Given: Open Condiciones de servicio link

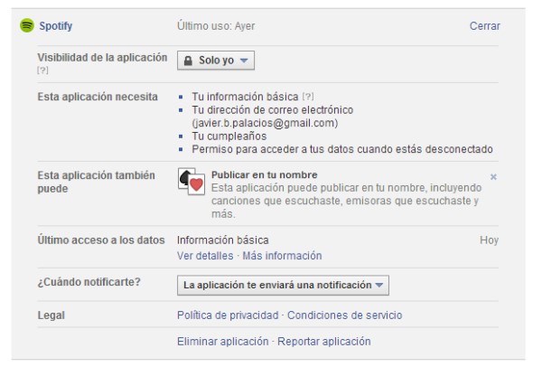Looking at the screenshot, I should pyautogui.click(x=345, y=315).
